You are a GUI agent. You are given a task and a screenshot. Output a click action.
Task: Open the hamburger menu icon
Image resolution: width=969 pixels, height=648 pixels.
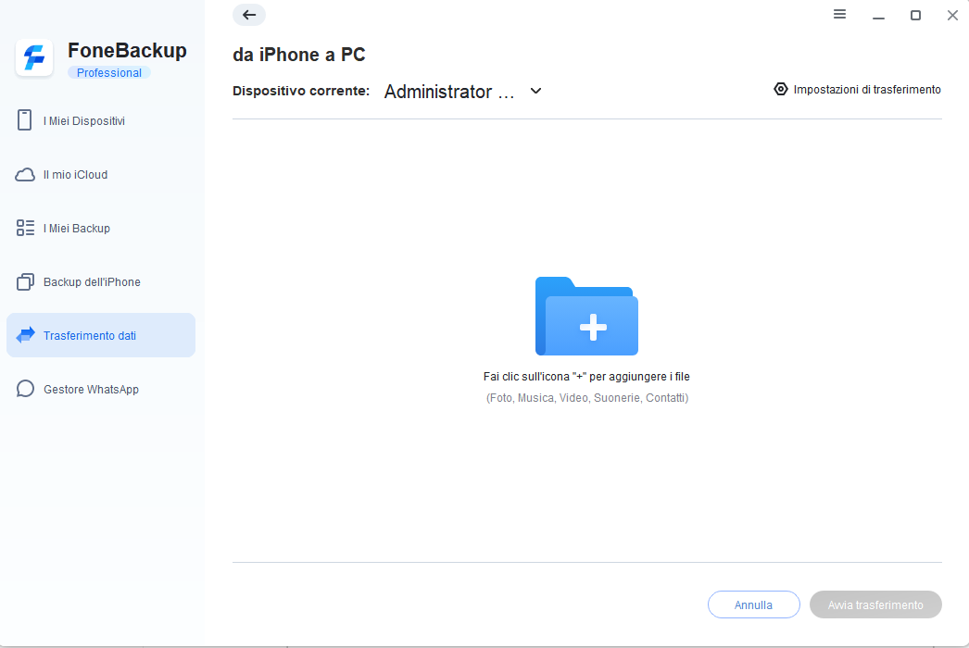(x=839, y=14)
